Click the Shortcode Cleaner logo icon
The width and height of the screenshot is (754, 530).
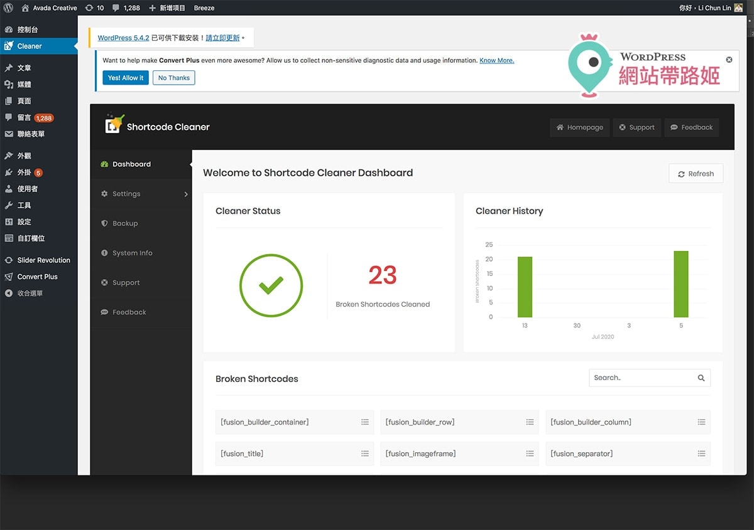[x=114, y=124]
